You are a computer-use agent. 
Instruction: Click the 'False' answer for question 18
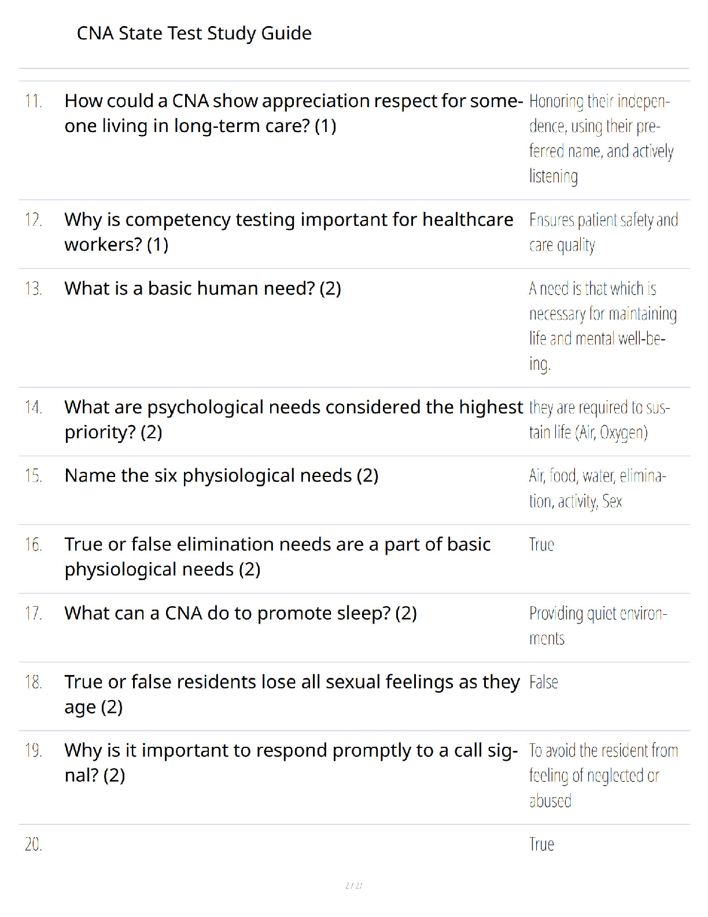tap(543, 682)
